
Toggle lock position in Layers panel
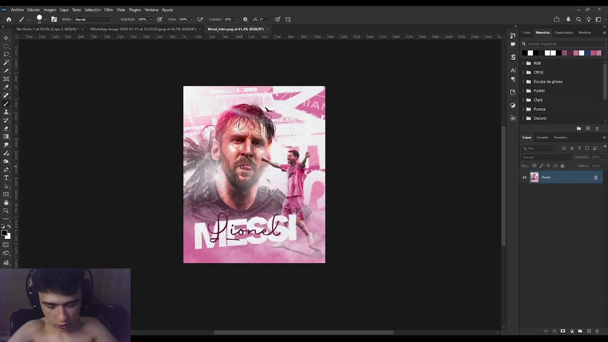pyautogui.click(x=548, y=166)
